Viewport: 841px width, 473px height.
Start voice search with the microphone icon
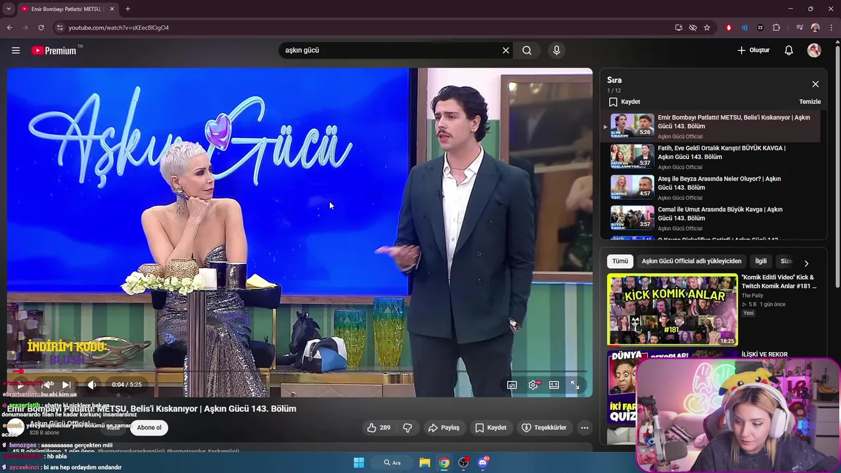coord(557,51)
